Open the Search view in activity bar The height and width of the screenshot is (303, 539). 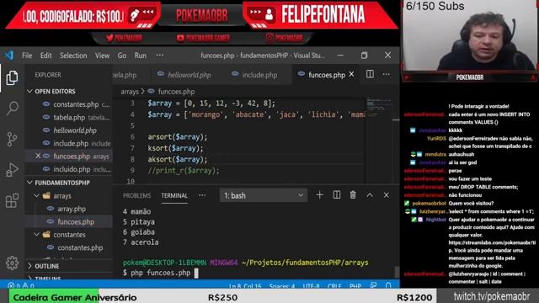tap(12, 109)
